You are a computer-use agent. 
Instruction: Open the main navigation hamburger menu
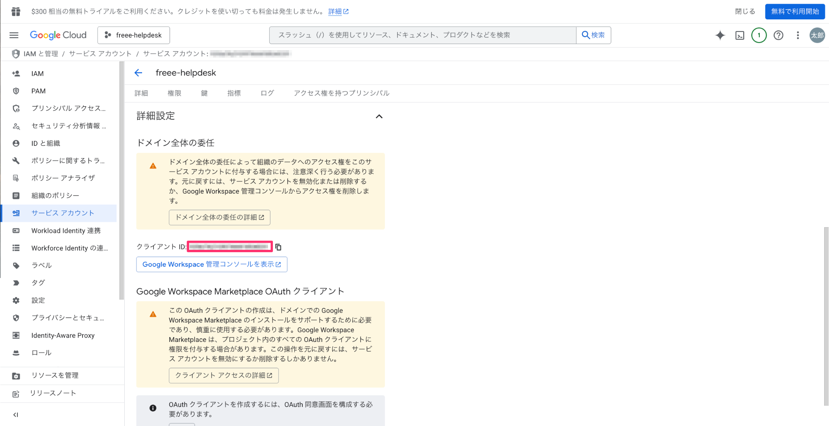14,35
